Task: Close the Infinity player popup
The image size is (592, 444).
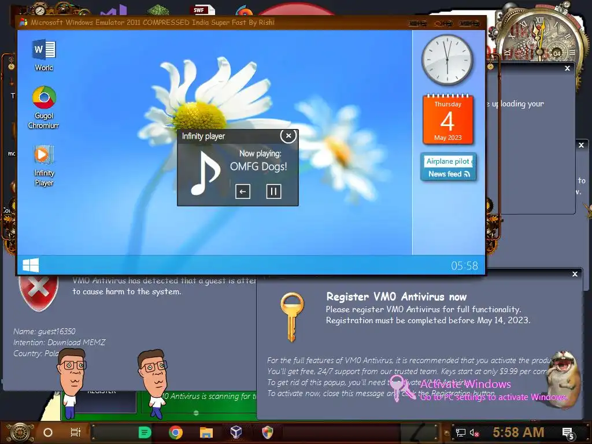Action: tap(288, 136)
